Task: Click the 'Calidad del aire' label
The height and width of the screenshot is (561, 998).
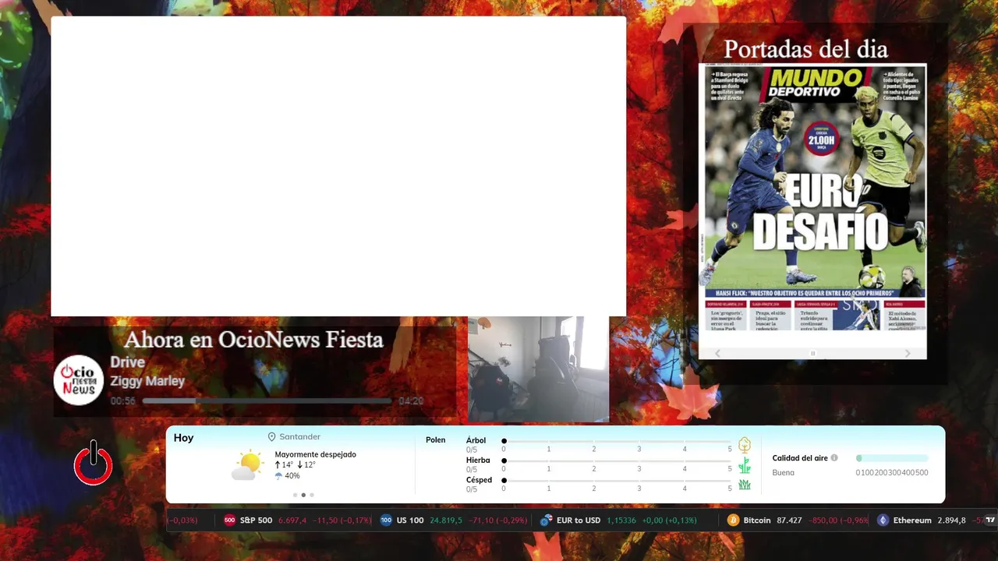Action: pos(800,458)
